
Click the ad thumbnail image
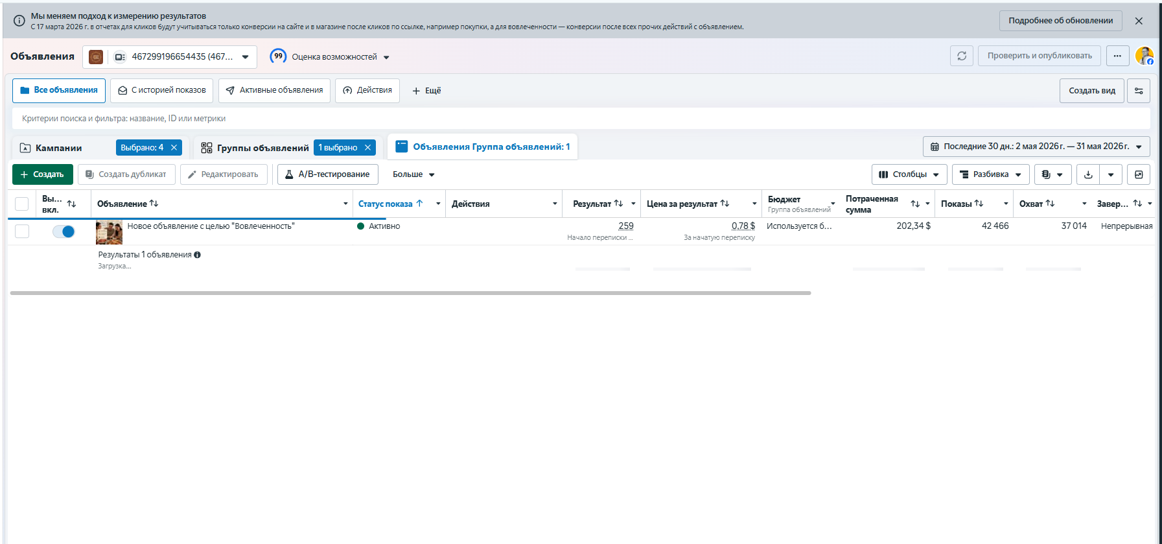(x=109, y=232)
